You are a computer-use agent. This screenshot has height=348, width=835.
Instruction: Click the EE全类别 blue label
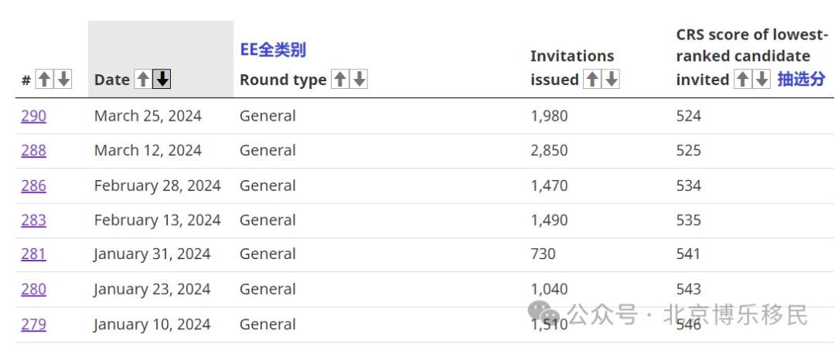[x=273, y=50]
